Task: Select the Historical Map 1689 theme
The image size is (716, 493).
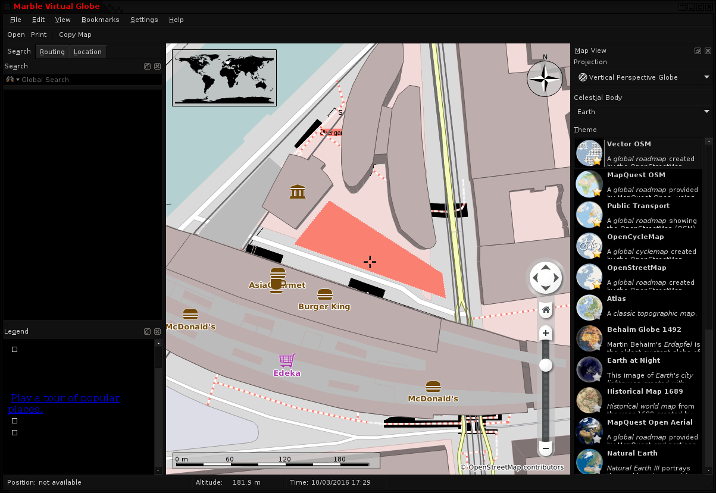Action: pos(639,400)
